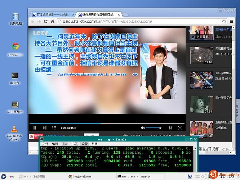Open Chrome's hamburger menu
Image resolution: width=240 pixels, height=180 pixels.
click(231, 22)
